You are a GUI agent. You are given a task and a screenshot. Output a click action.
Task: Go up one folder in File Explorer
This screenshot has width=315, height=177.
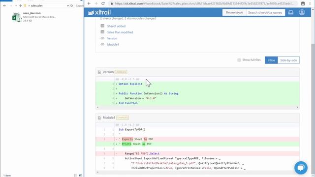[20, 5]
